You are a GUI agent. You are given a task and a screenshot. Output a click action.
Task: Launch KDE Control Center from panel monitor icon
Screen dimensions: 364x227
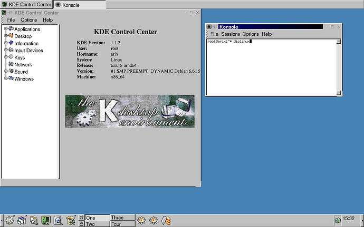click(46, 220)
